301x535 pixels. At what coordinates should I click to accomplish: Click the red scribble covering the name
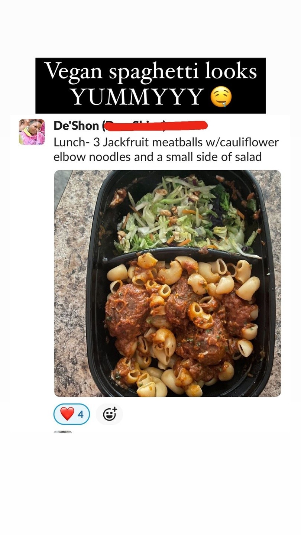pos(155,126)
